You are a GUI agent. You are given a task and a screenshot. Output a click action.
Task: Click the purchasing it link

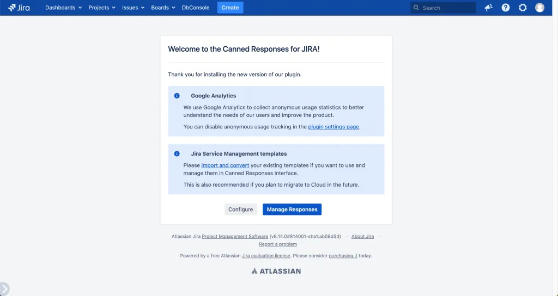343,256
